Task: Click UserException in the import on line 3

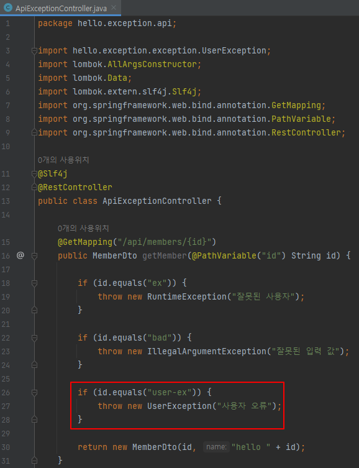Action: coord(234,51)
